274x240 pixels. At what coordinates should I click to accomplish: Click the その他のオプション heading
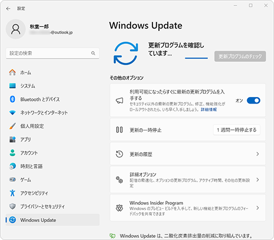127,78
